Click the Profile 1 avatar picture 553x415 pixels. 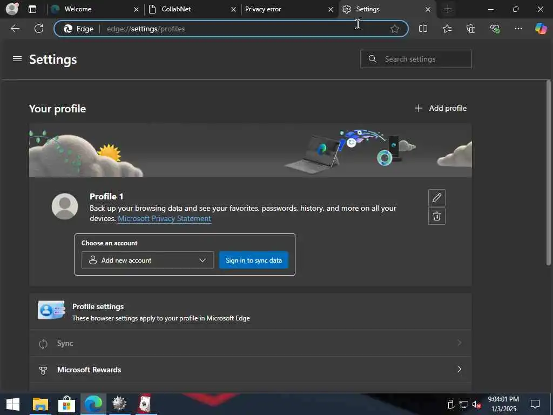(x=65, y=206)
